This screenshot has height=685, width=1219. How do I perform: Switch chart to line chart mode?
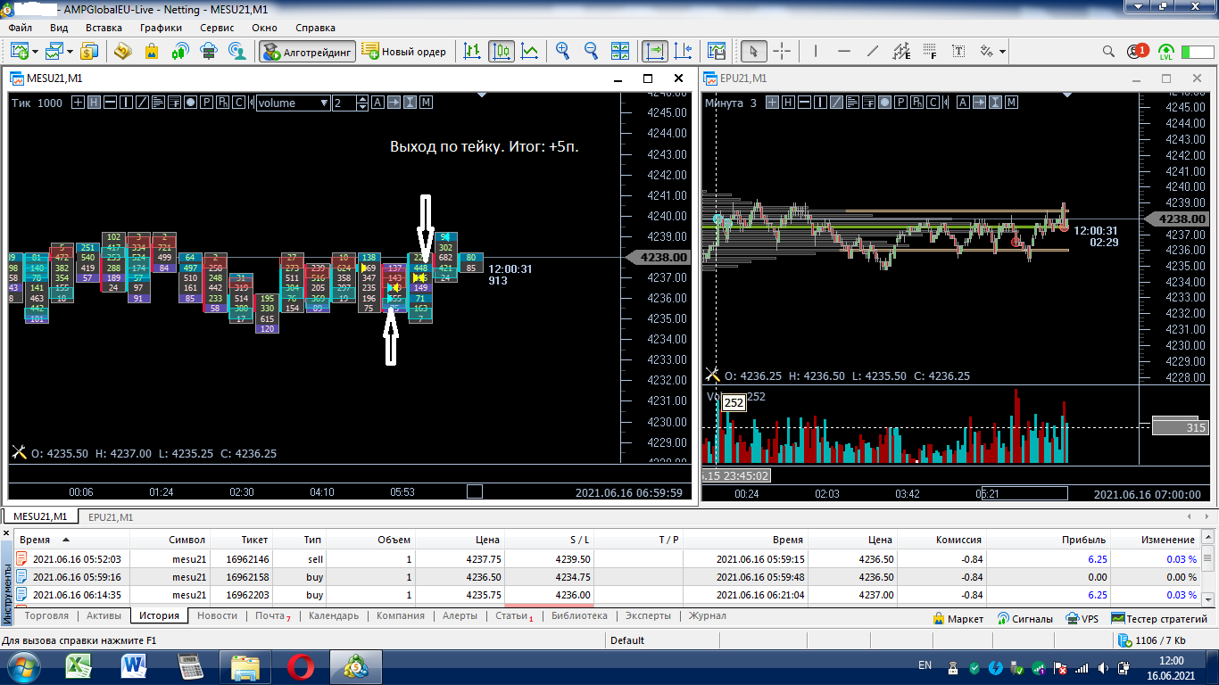pyautogui.click(x=530, y=51)
